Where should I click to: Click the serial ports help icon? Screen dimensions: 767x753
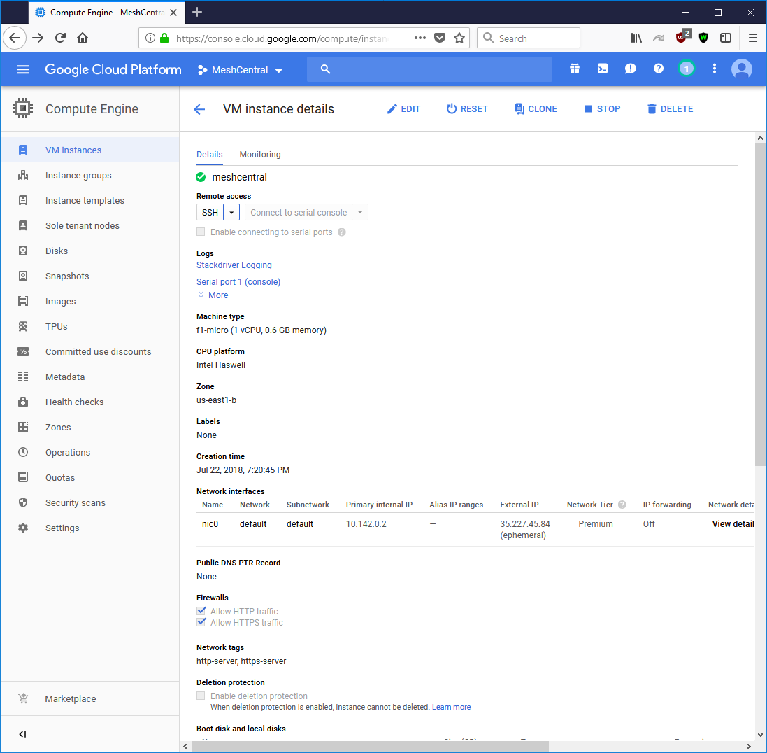tap(342, 232)
